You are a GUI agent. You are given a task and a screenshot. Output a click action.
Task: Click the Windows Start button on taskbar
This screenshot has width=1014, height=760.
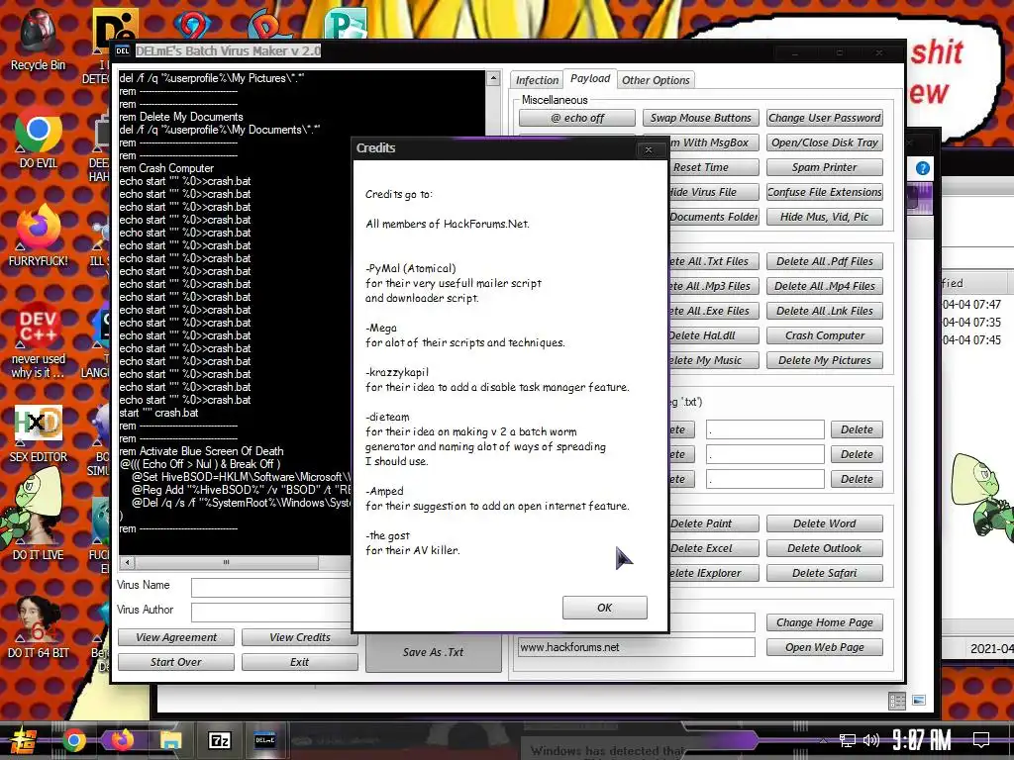pyautogui.click(x=22, y=740)
